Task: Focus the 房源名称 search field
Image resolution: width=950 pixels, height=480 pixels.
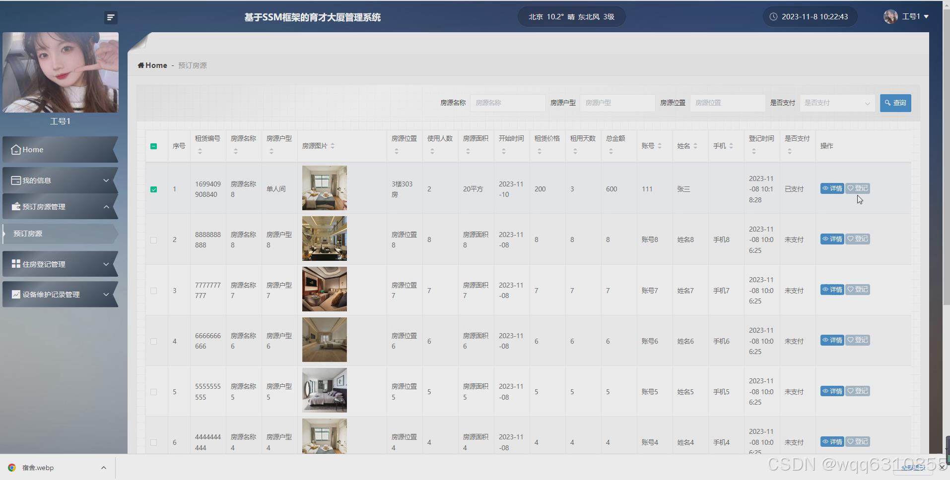Action: click(508, 103)
